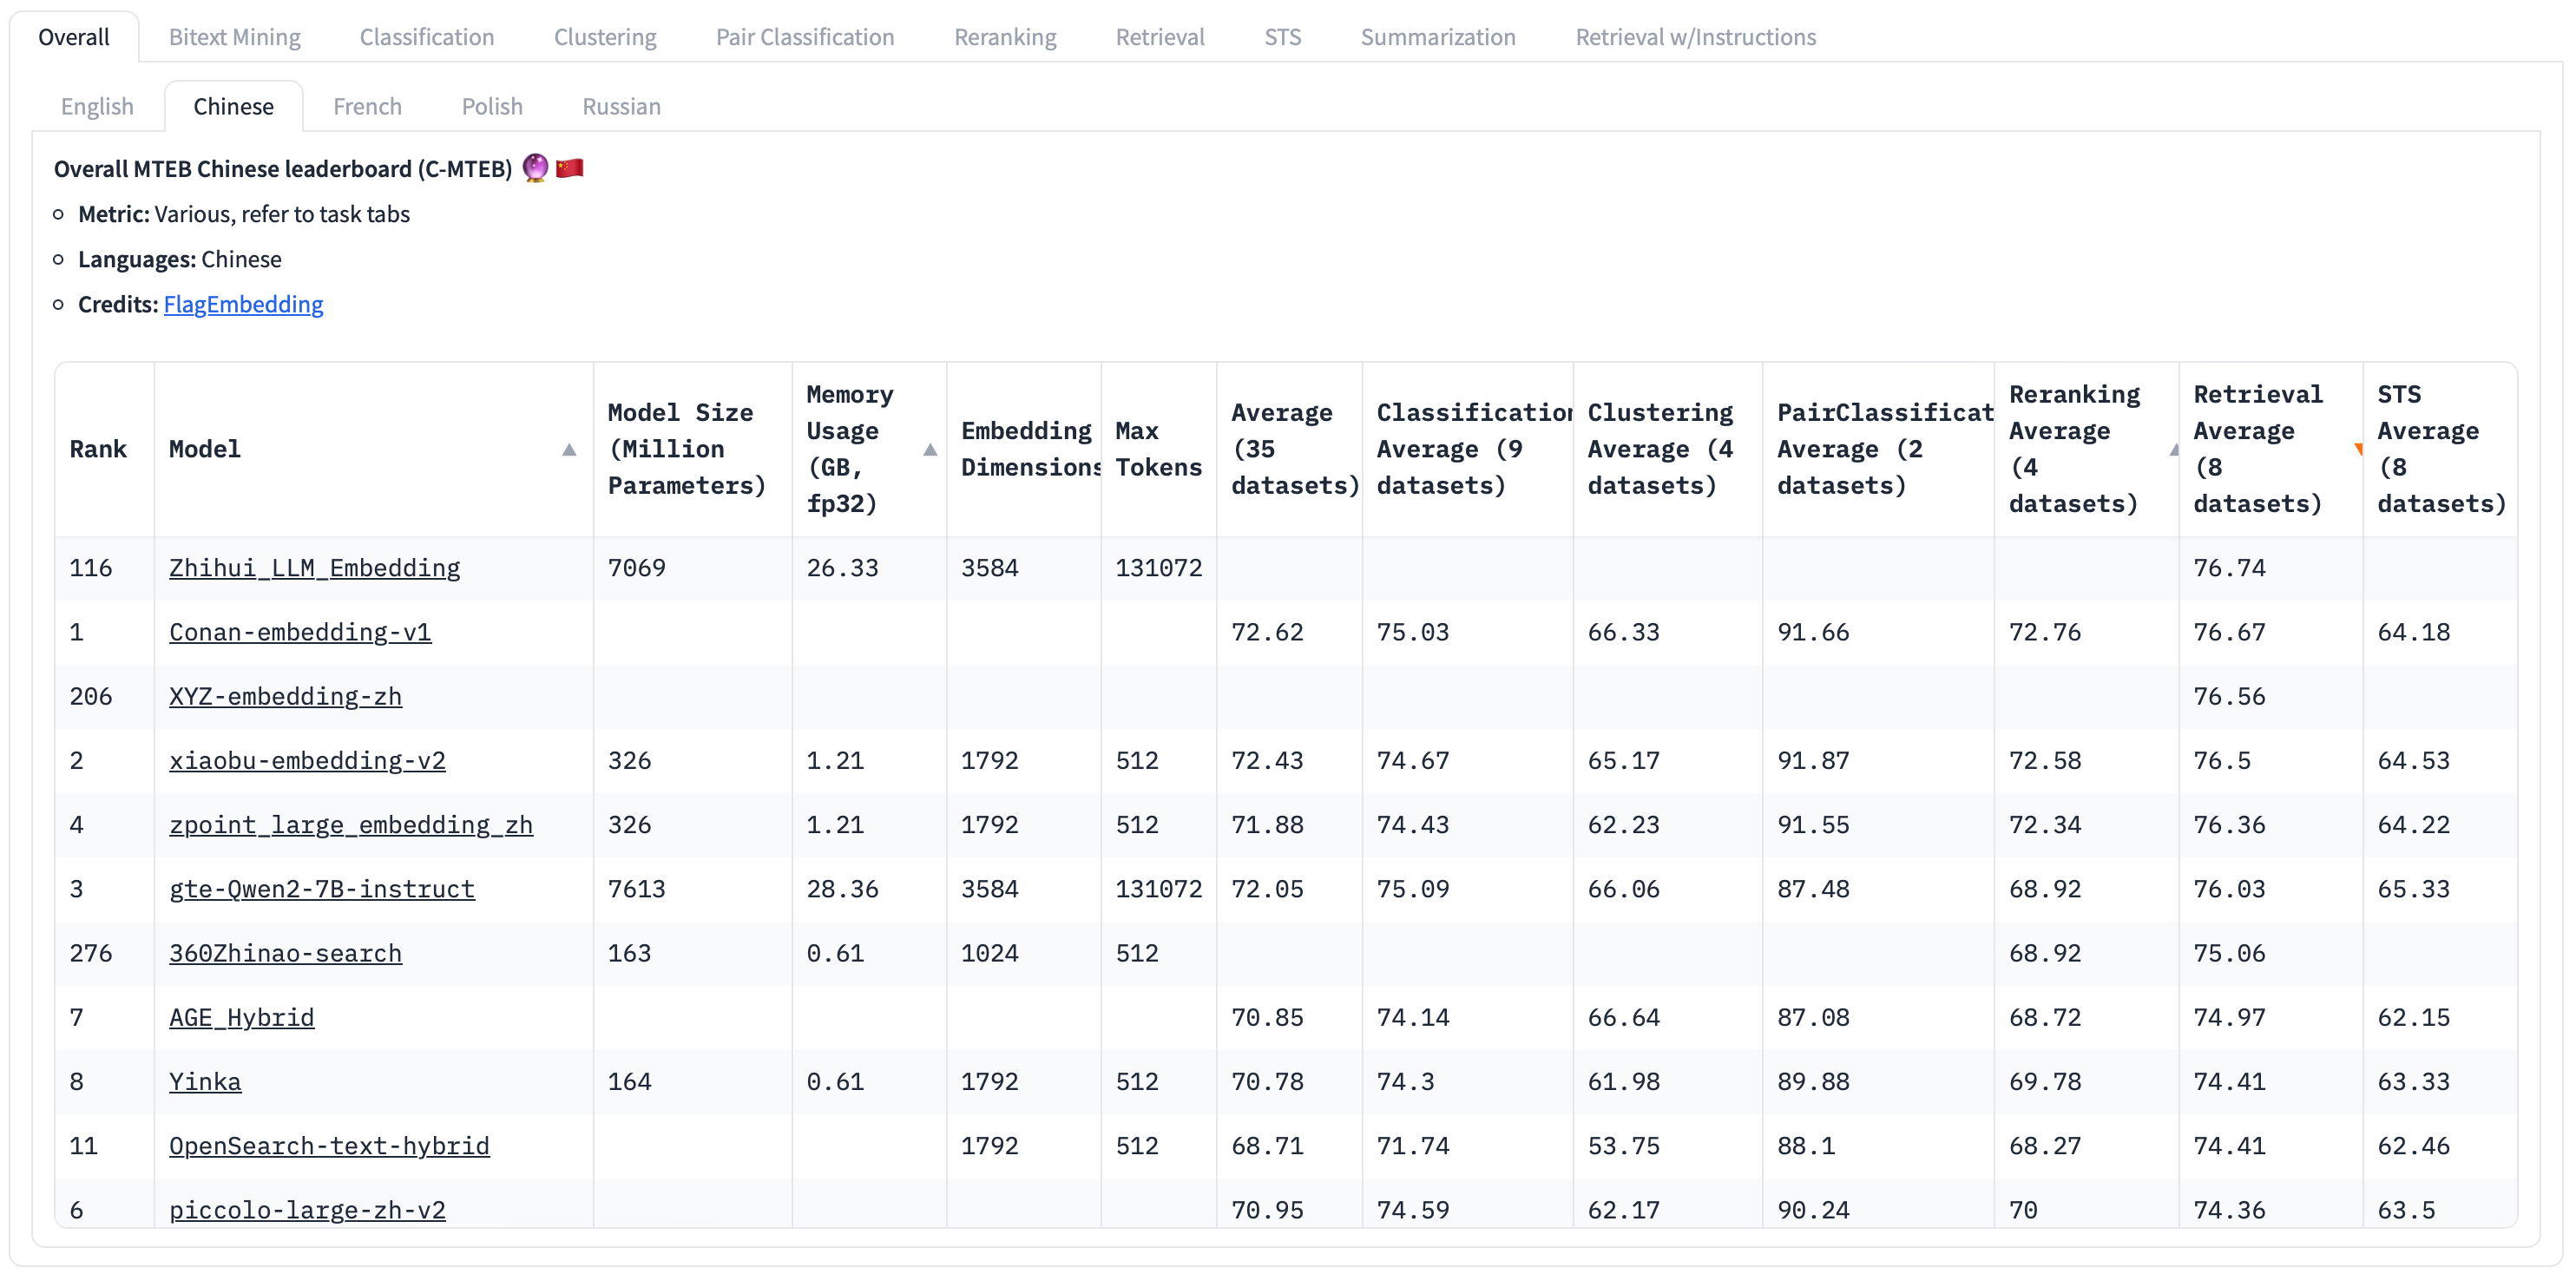
Task: Select the English language tab
Action: pos(97,106)
